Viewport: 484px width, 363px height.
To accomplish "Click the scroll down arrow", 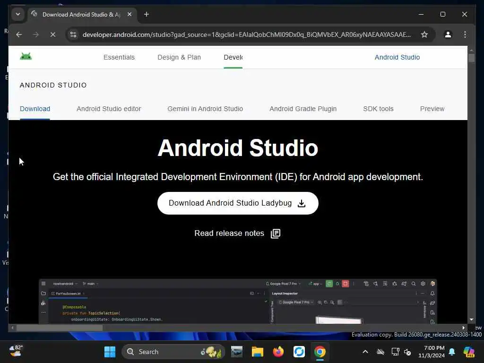I will click(x=471, y=320).
